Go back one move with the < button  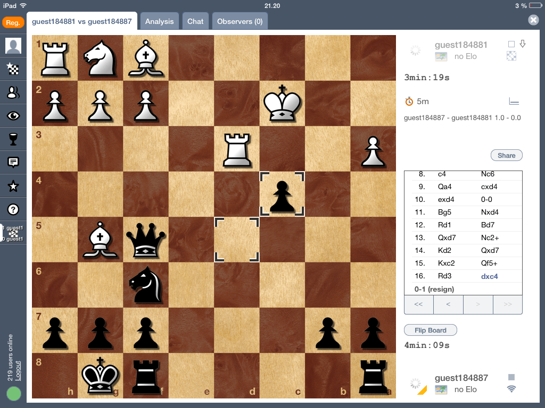tap(448, 304)
